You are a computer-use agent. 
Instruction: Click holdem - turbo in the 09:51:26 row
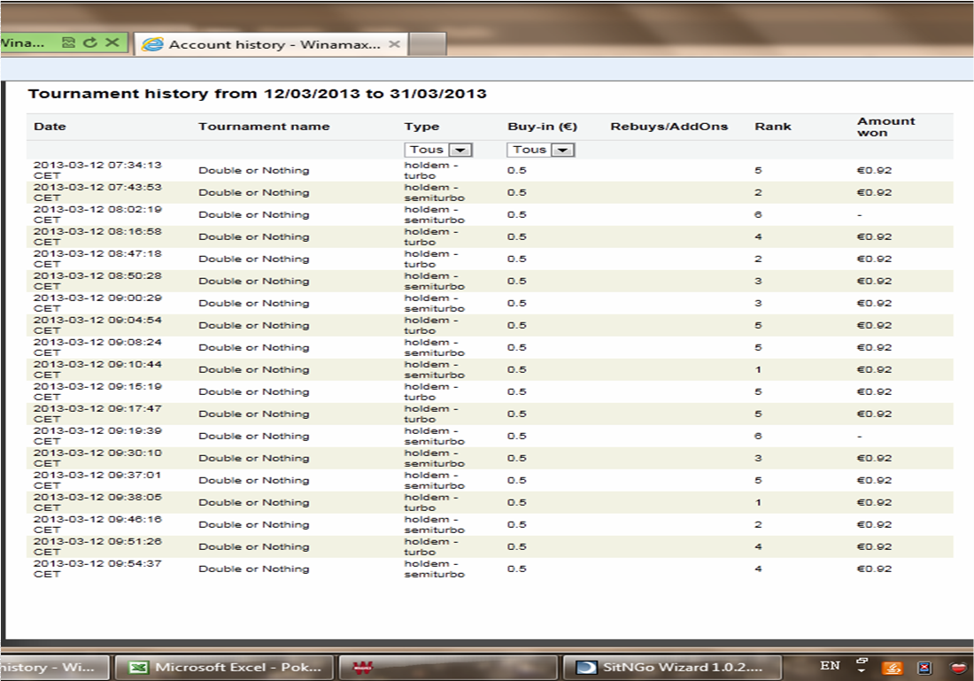431,546
